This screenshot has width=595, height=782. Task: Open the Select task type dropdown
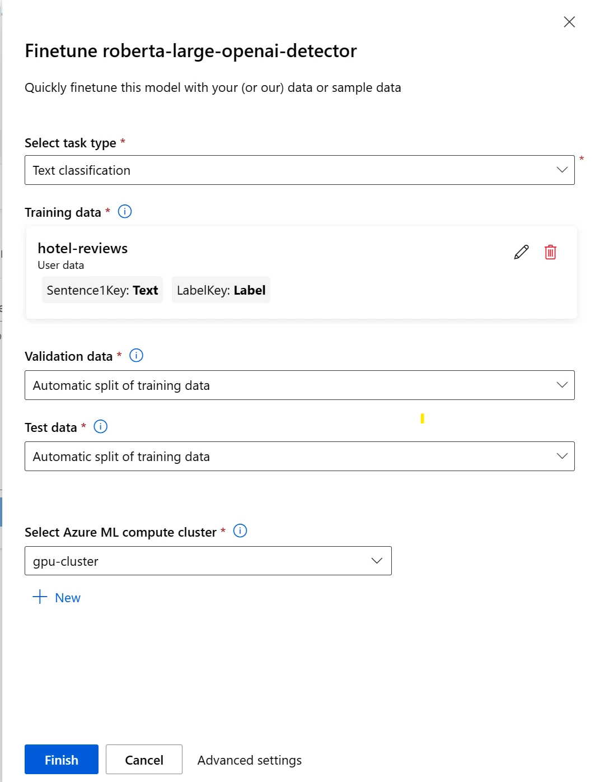pyautogui.click(x=562, y=169)
